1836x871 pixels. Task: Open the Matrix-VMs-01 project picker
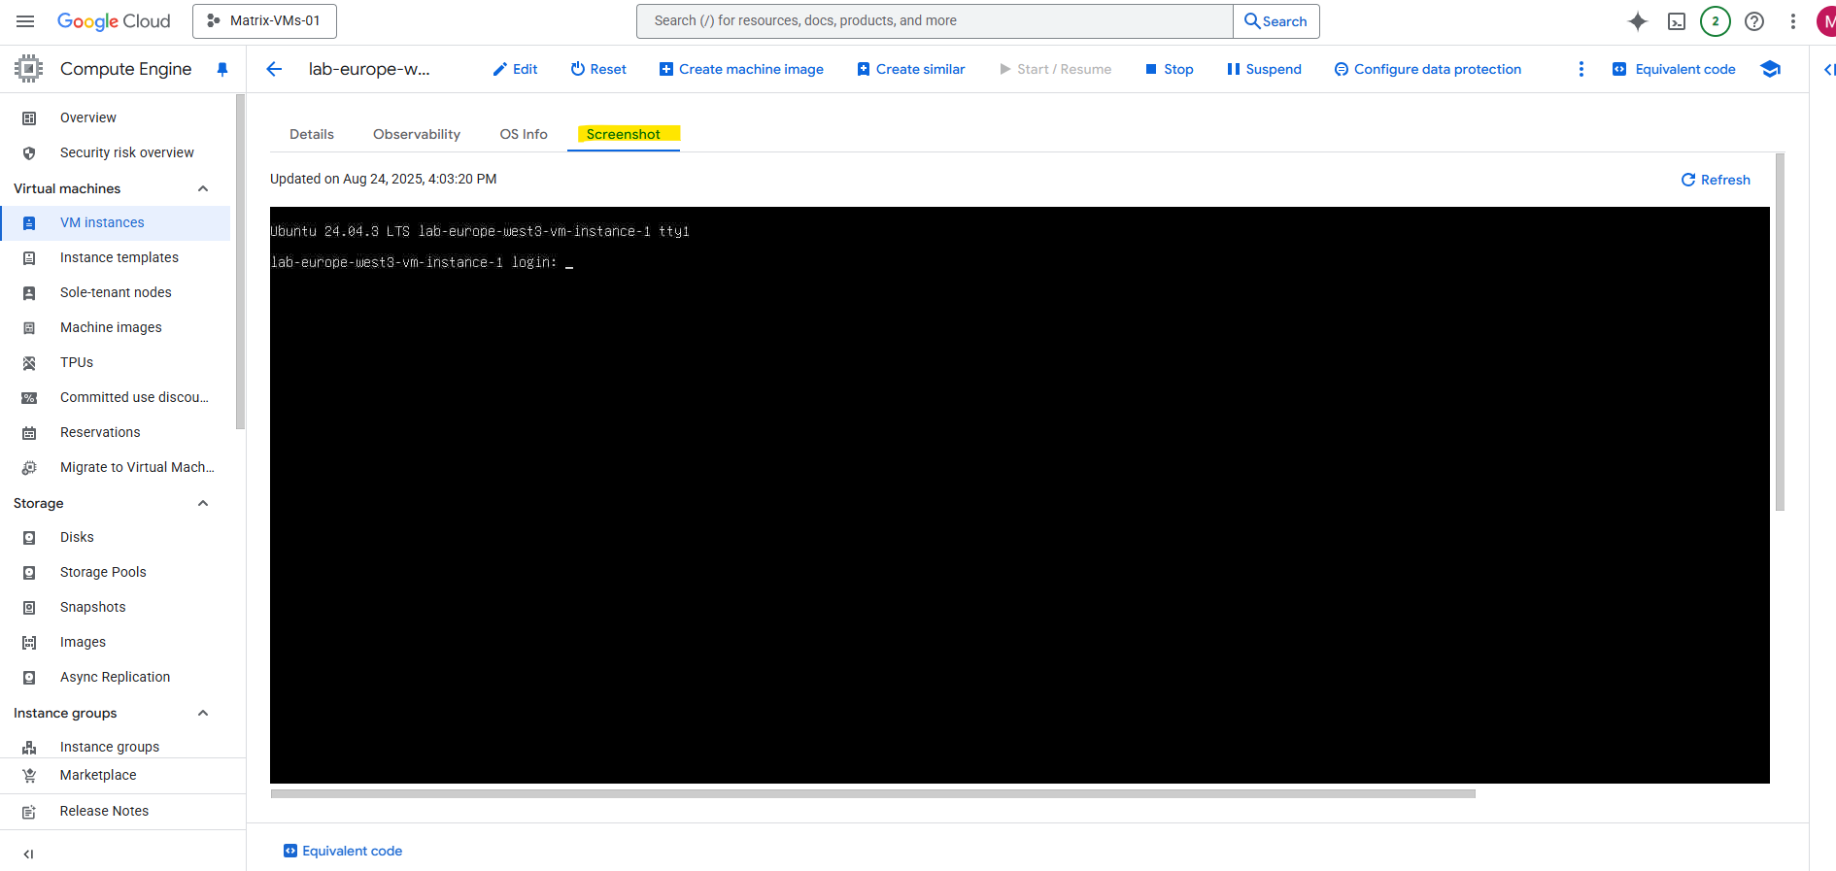pos(264,20)
